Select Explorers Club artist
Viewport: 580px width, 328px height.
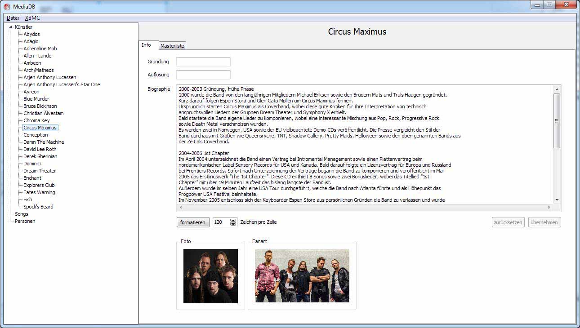coord(39,185)
